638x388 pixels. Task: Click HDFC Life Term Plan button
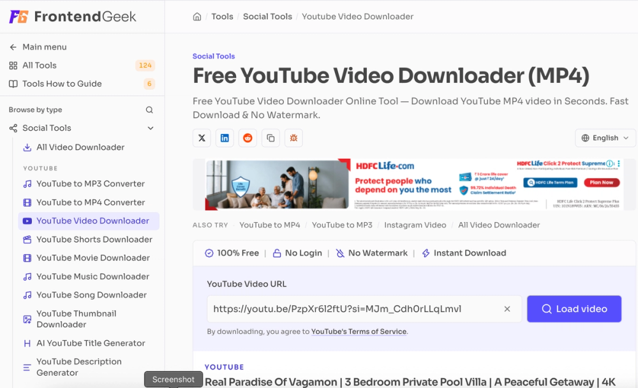(550, 183)
